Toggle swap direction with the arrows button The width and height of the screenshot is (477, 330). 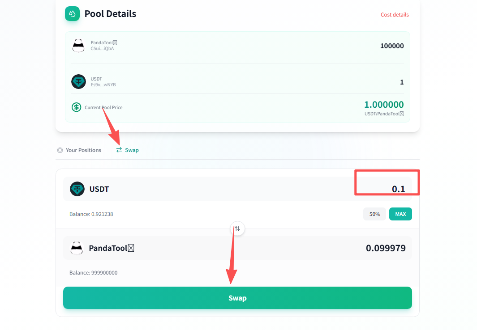(x=237, y=228)
